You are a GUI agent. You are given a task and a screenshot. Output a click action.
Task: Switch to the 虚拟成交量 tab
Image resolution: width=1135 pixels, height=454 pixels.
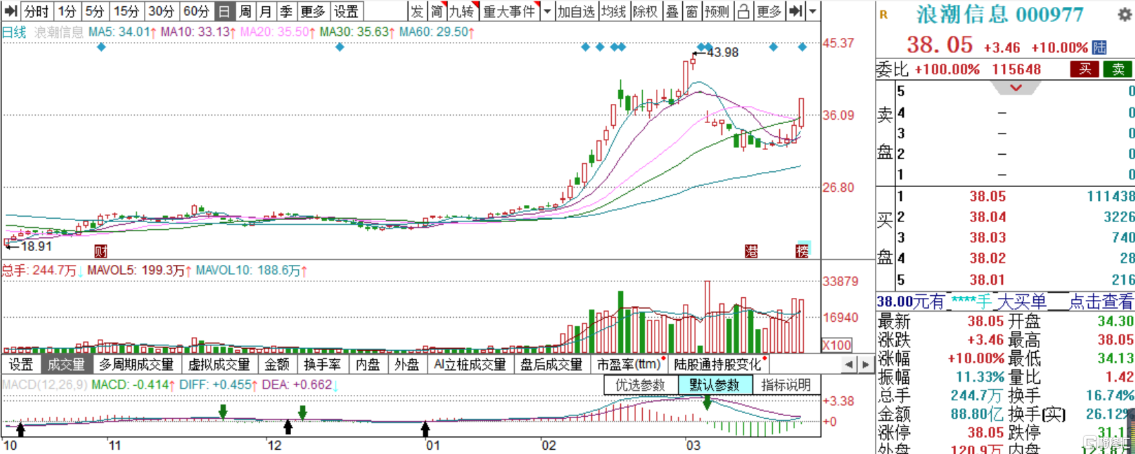(219, 365)
